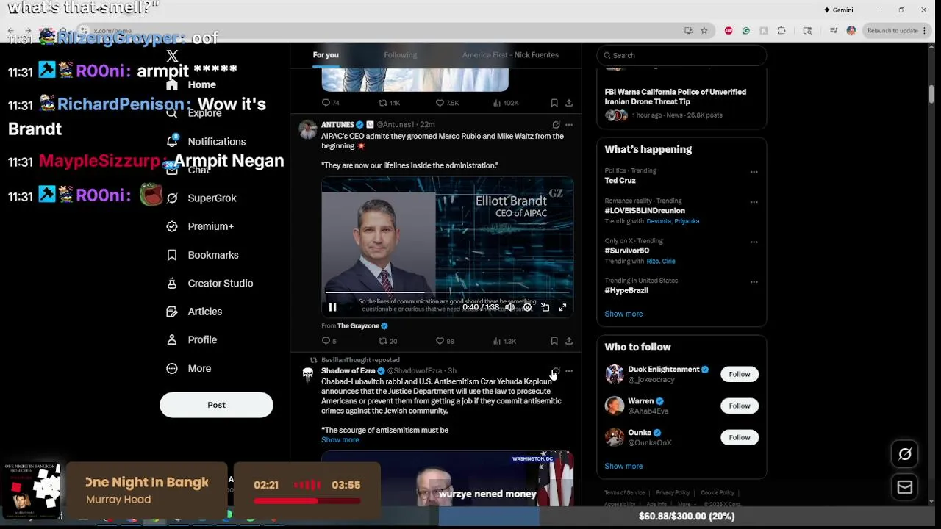Open Gemini in Chrome title bar
The image size is (941, 529).
[x=838, y=10]
